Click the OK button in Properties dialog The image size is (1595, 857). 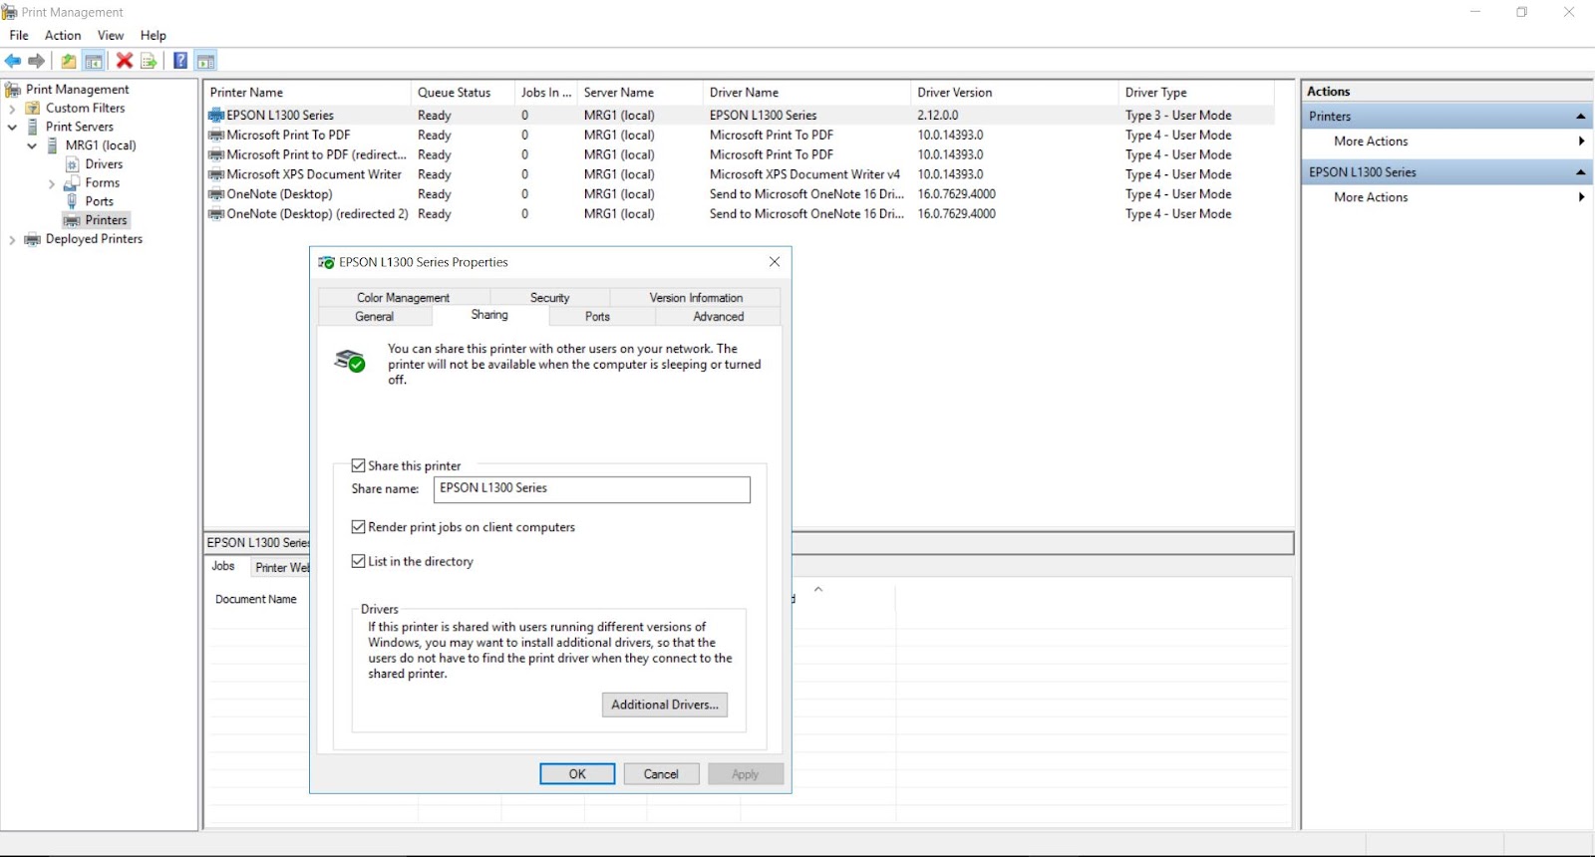click(x=577, y=774)
